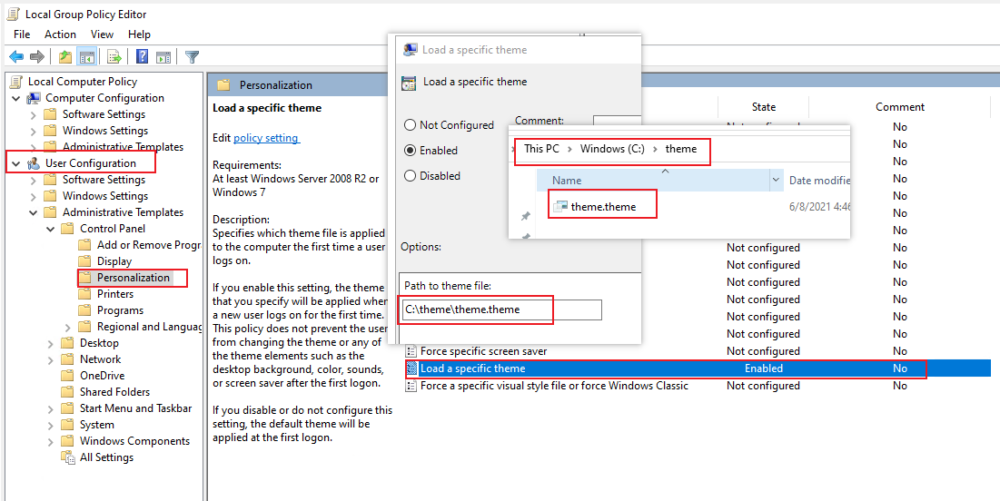This screenshot has width=1000, height=501.
Task: Click the All Settings tree icon
Action: (x=68, y=457)
